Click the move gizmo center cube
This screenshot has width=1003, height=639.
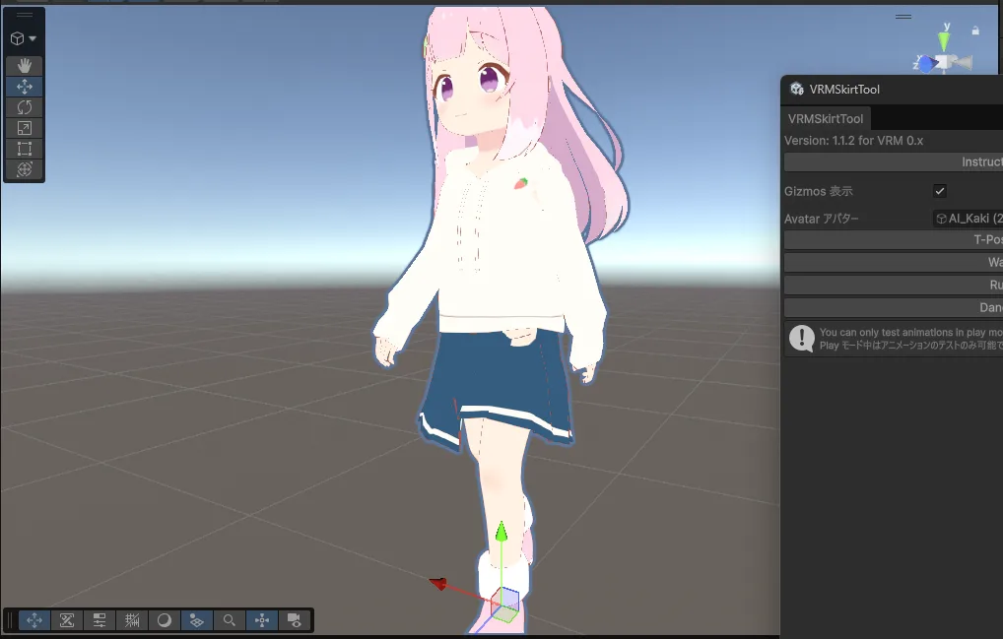pyautogui.click(x=505, y=604)
